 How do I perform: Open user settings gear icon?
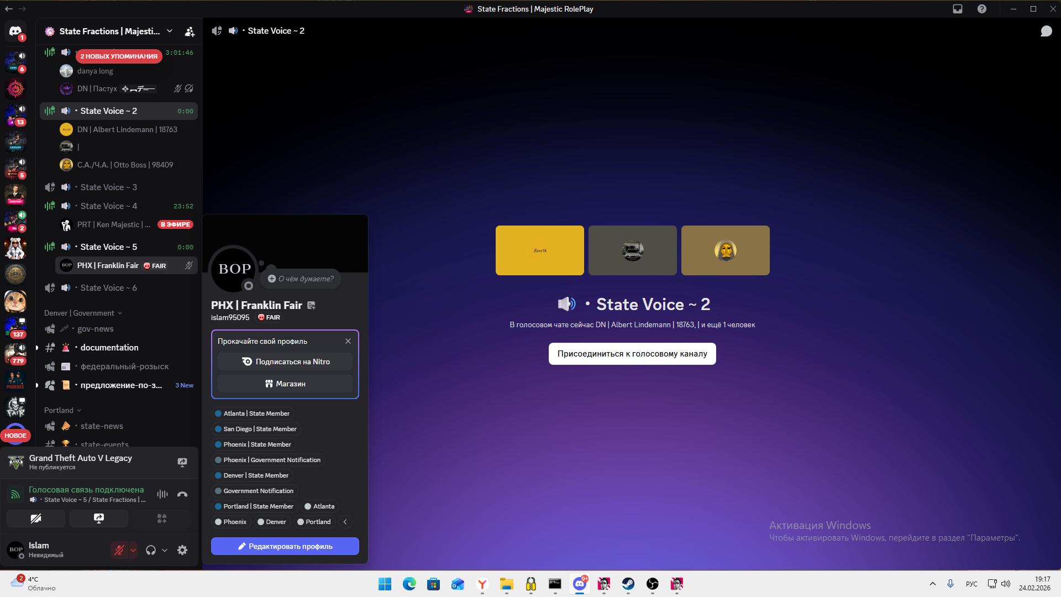(x=182, y=550)
